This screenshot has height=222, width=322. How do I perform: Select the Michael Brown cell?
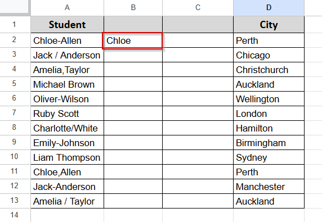click(67, 84)
